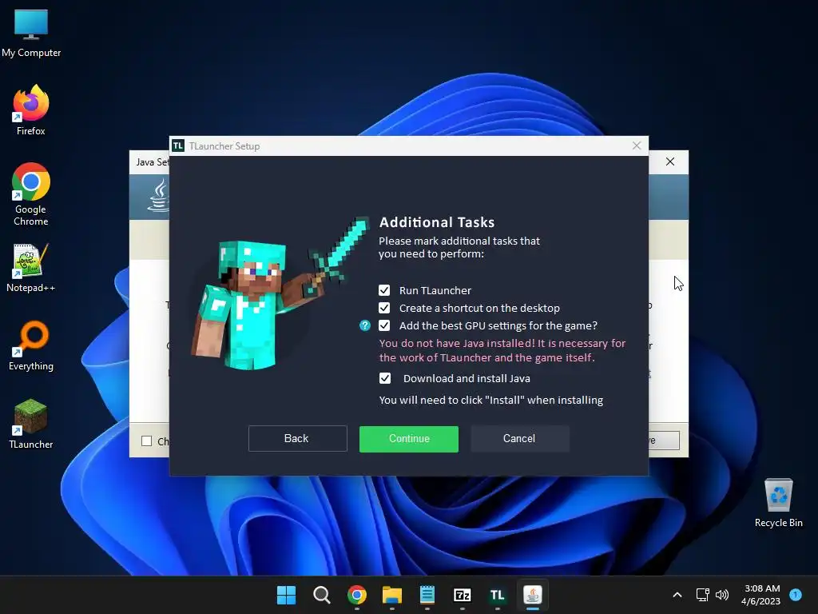Uncheck Run TLauncher option
The image size is (818, 614).
(x=384, y=290)
